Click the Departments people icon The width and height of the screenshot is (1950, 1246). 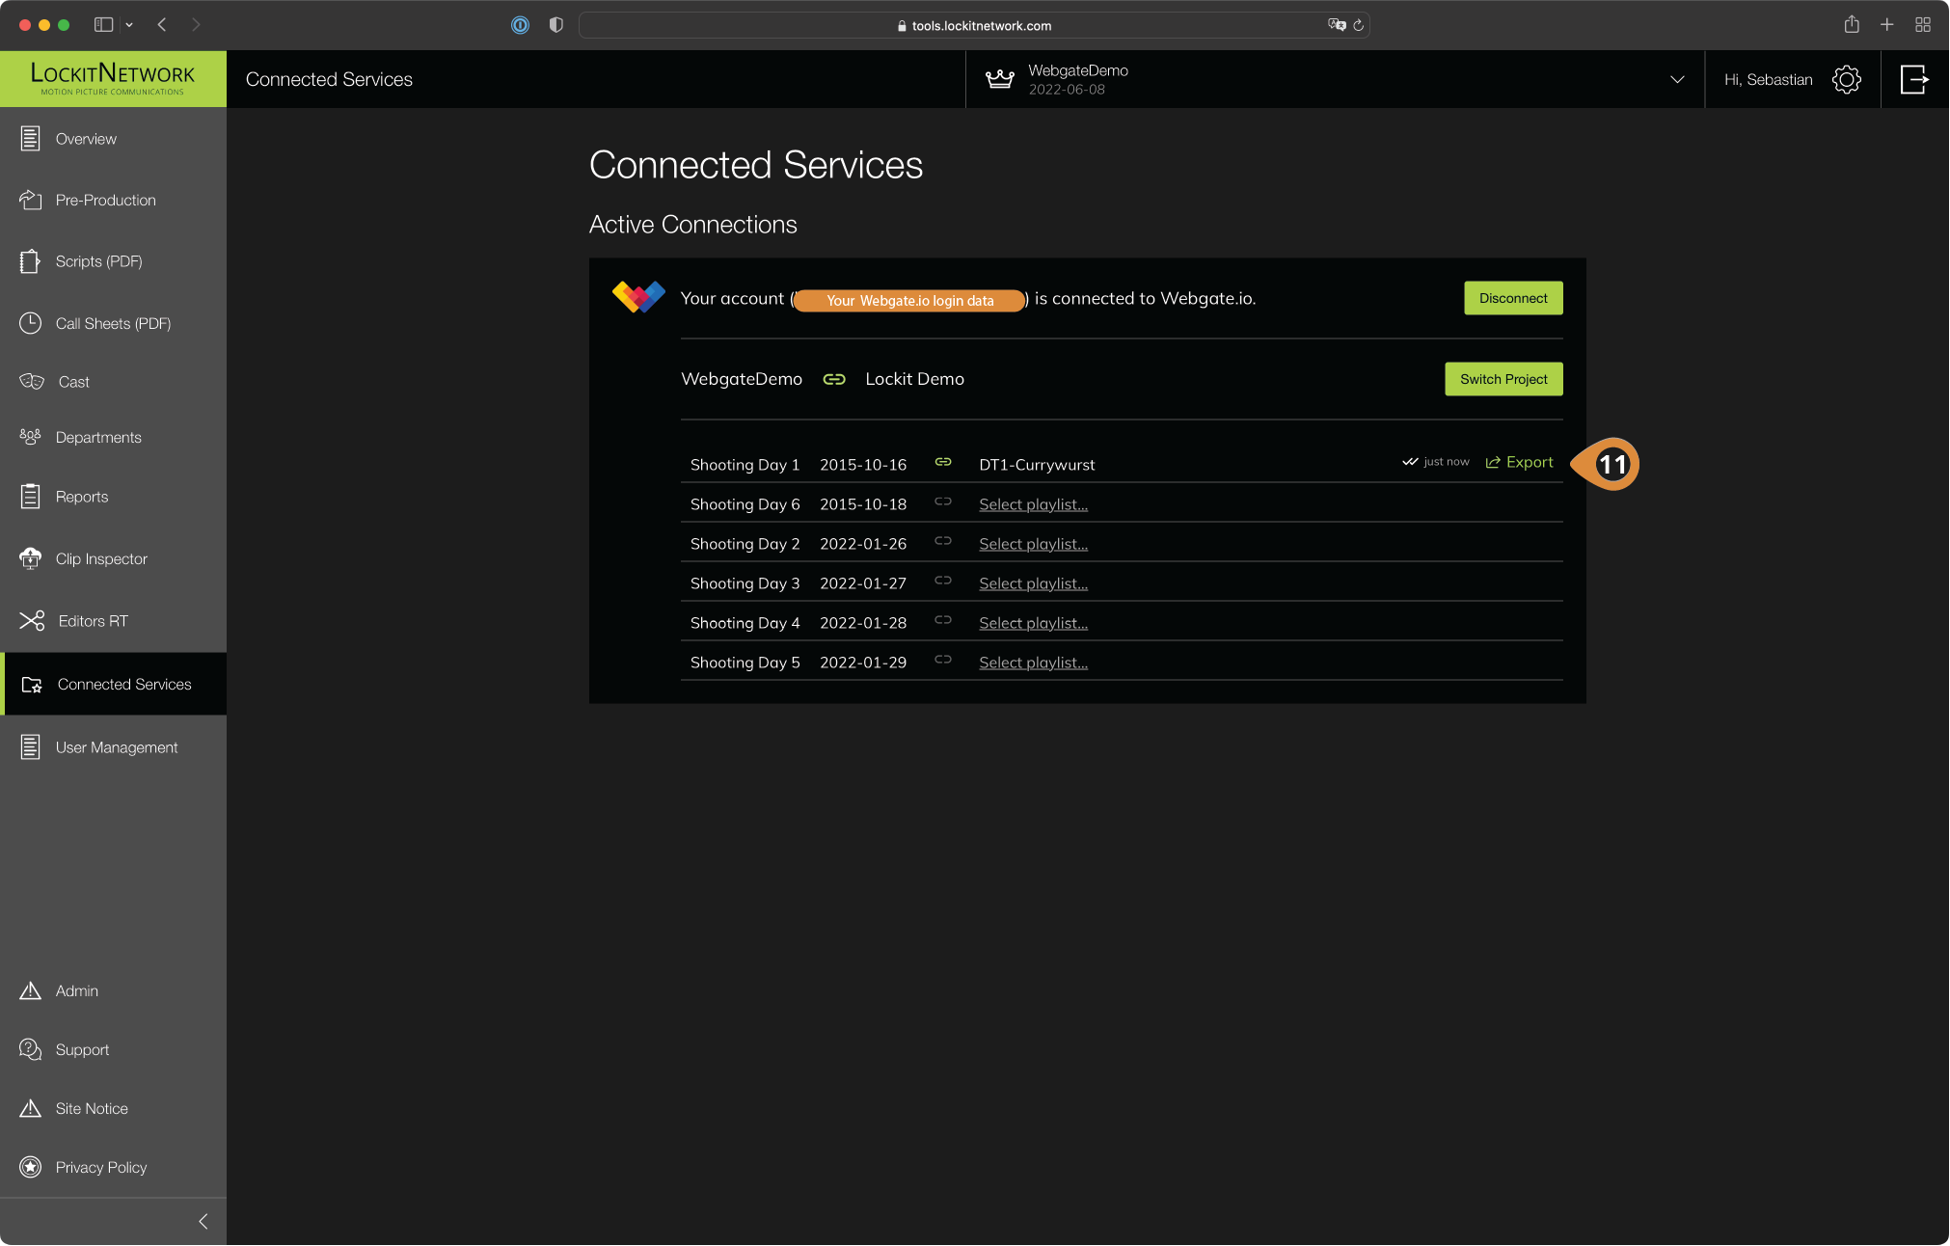click(31, 437)
